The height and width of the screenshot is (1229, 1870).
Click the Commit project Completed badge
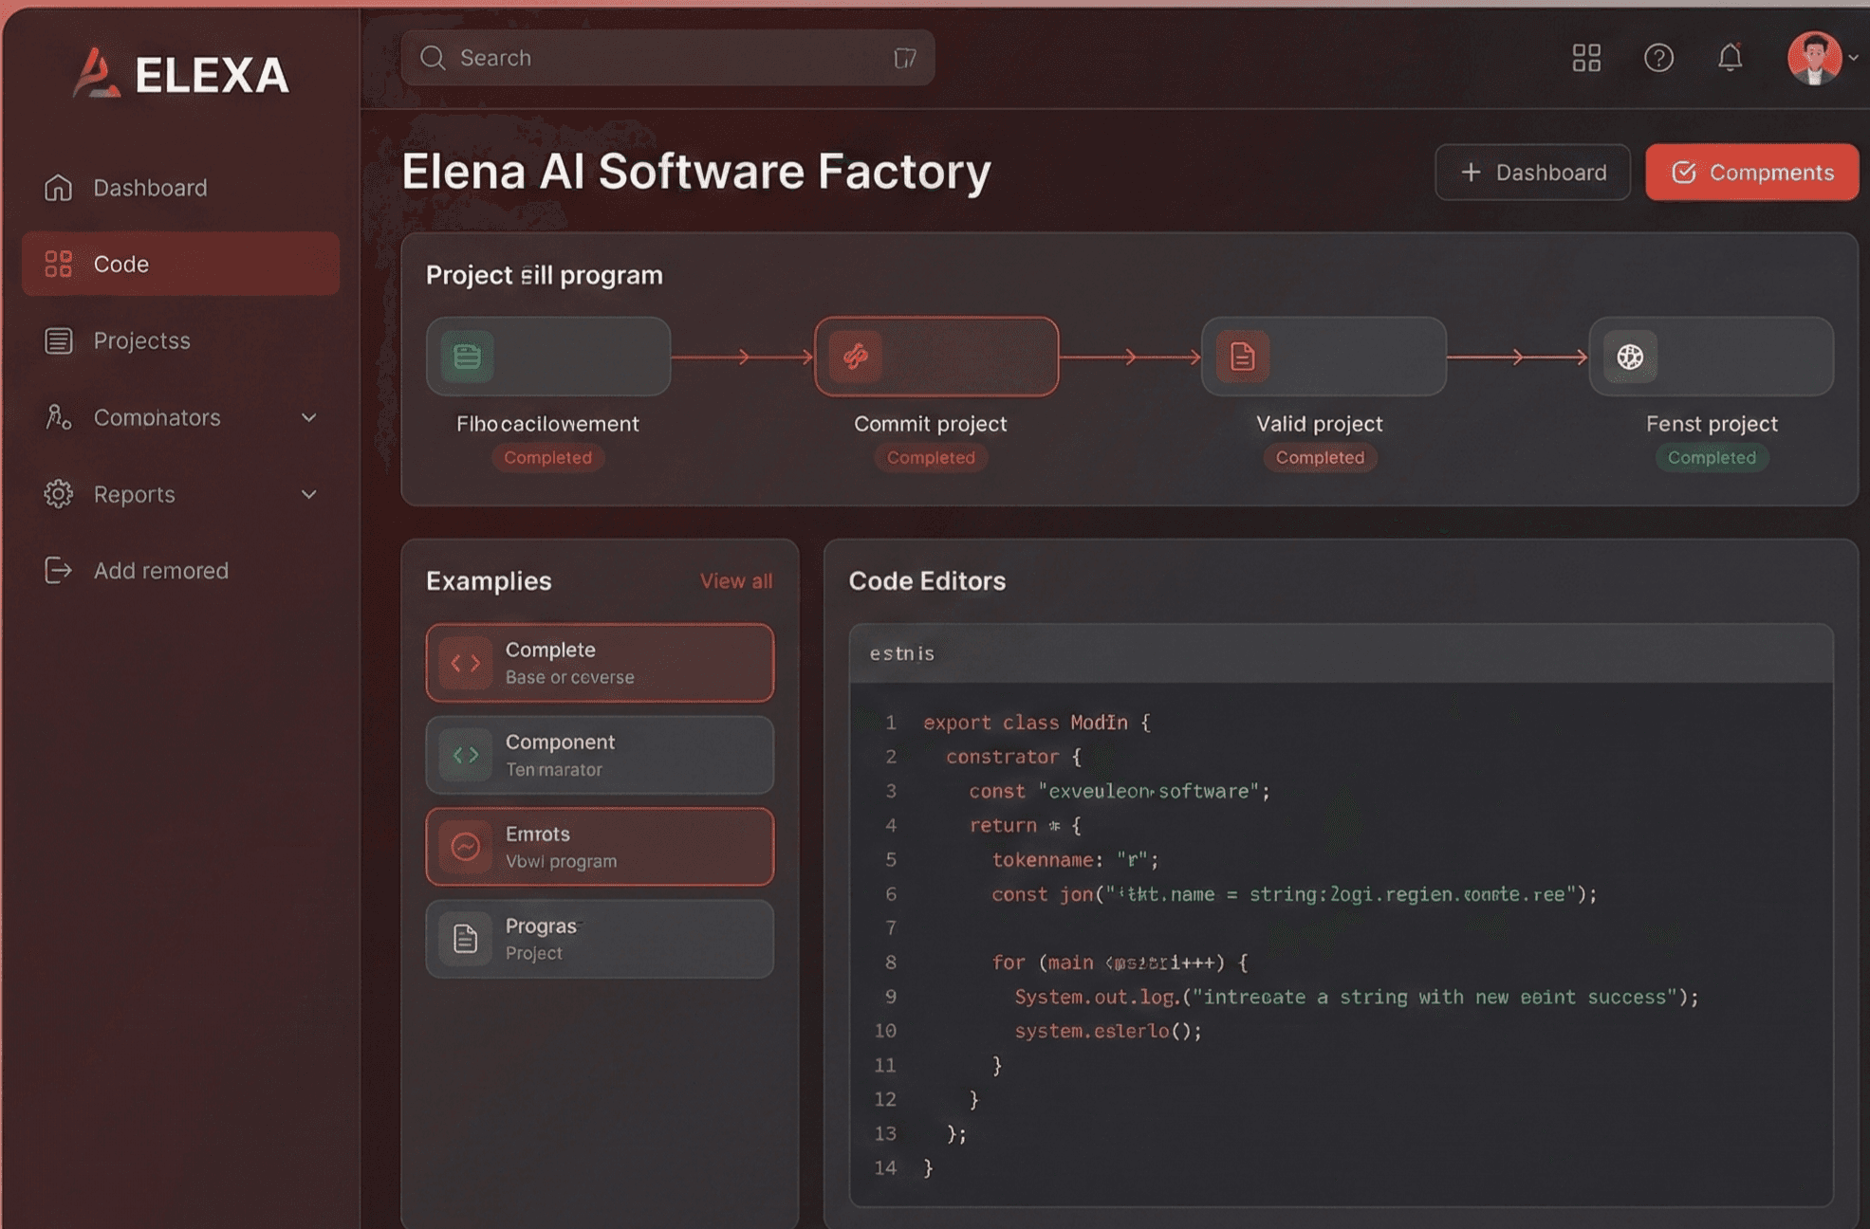[931, 458]
